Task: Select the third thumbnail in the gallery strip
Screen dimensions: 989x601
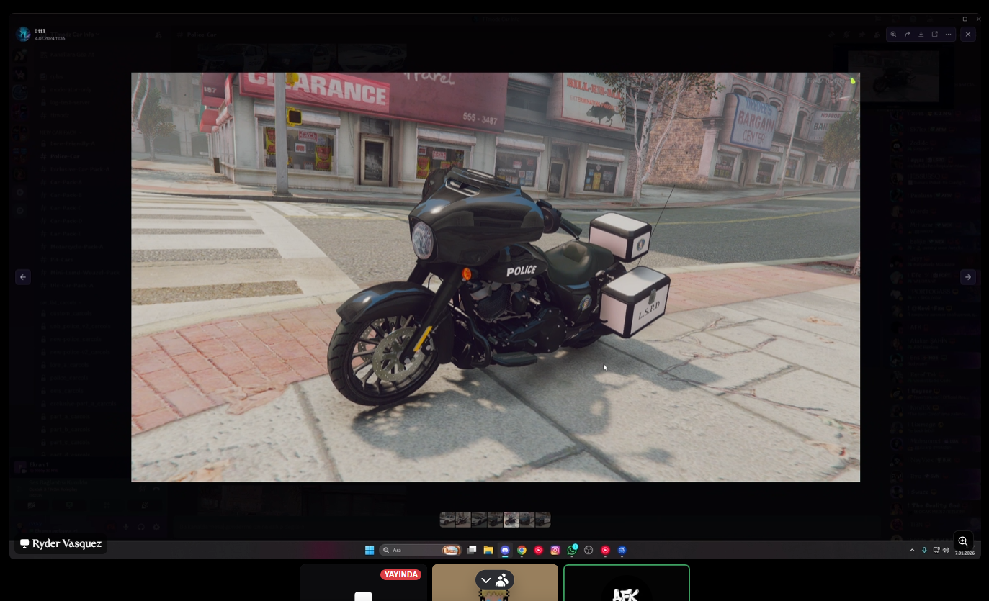Action: click(x=479, y=520)
